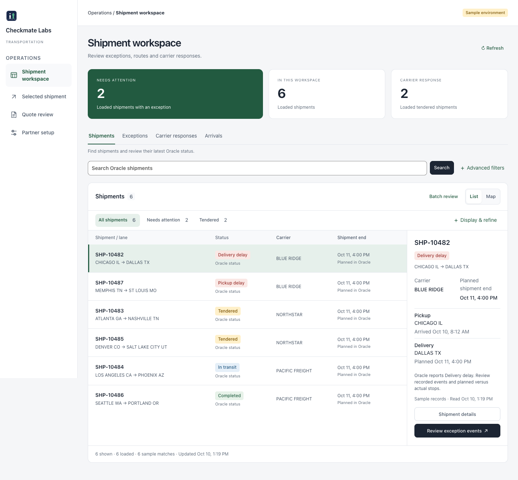Select shipment row SHP-10484

pyautogui.click(x=247, y=371)
